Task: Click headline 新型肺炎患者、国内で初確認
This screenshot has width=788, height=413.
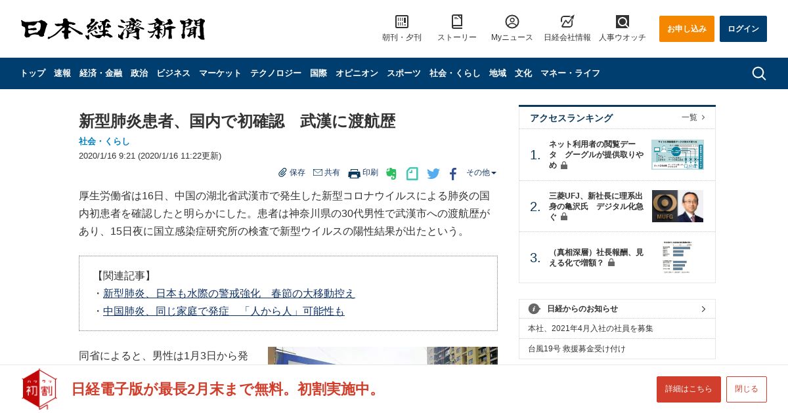Action: point(237,121)
